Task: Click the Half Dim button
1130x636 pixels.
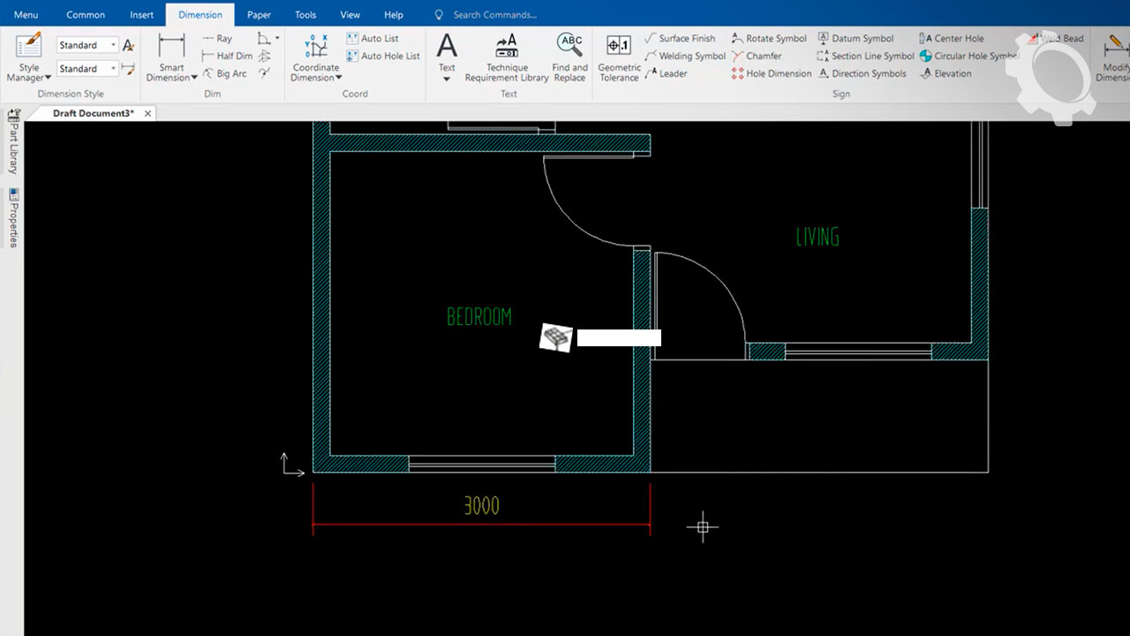Action: click(x=227, y=56)
